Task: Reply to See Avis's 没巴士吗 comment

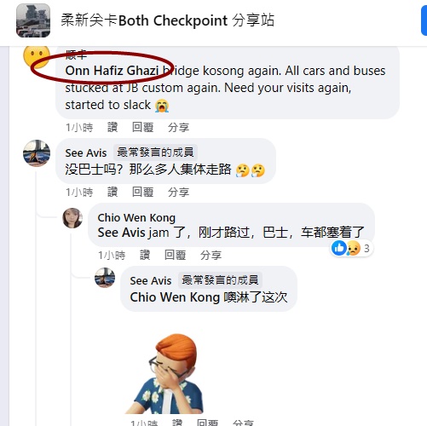Action: pyautogui.click(x=142, y=193)
